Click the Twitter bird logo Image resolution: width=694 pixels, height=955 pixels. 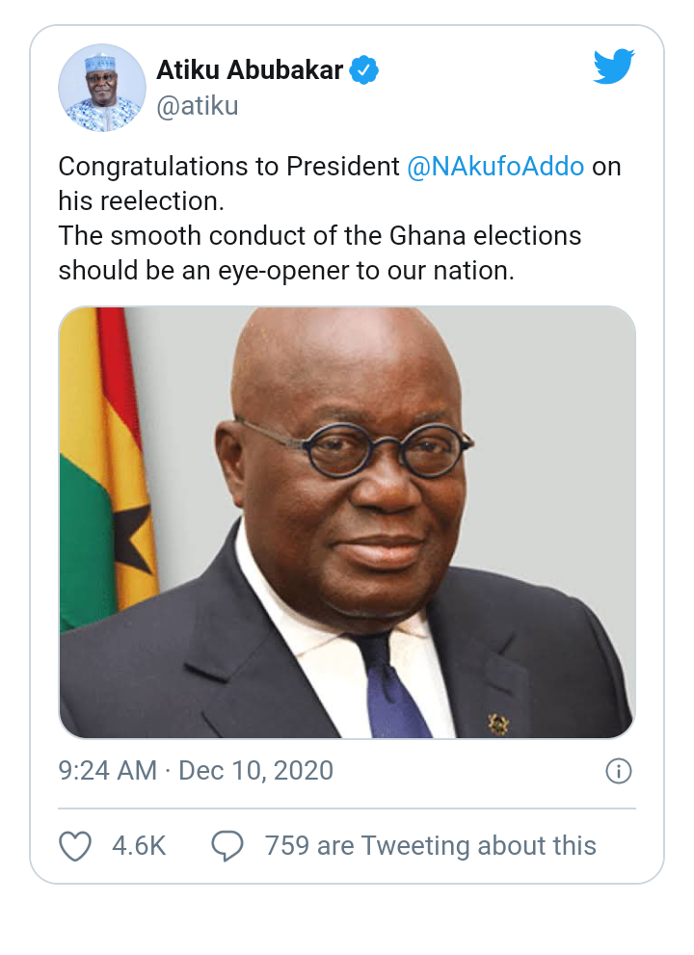(x=614, y=67)
